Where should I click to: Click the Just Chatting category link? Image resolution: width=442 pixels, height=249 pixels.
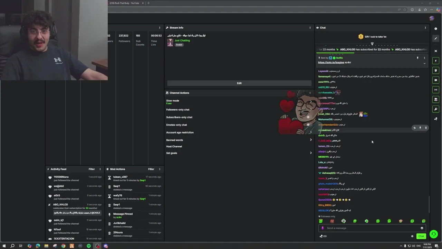(x=182, y=40)
